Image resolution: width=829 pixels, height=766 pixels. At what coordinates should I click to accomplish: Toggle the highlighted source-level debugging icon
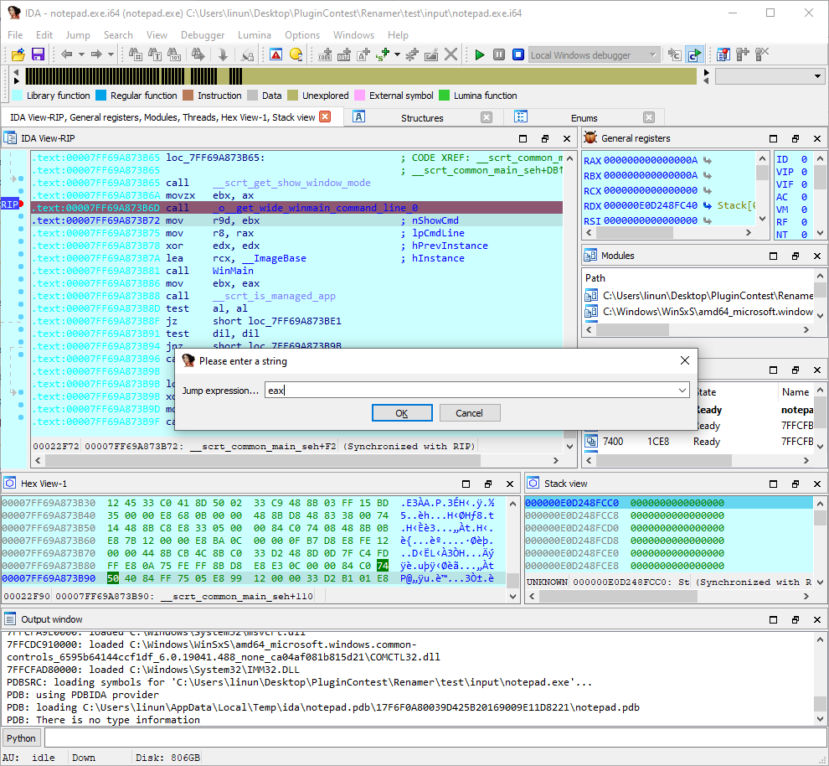pyautogui.click(x=694, y=54)
